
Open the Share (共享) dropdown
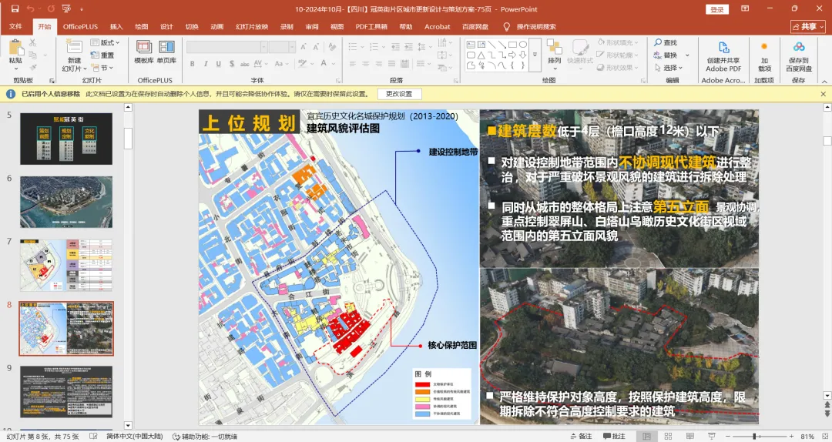click(x=808, y=26)
